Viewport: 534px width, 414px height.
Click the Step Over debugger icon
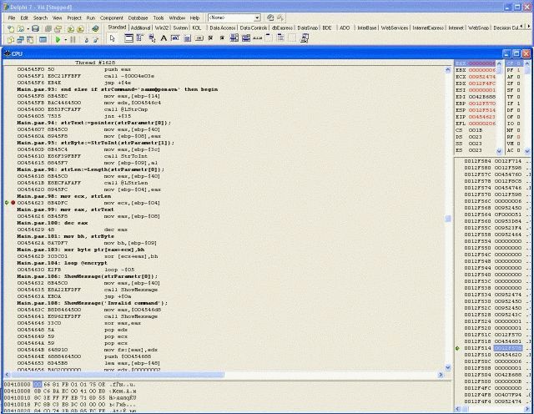[x=96, y=40]
